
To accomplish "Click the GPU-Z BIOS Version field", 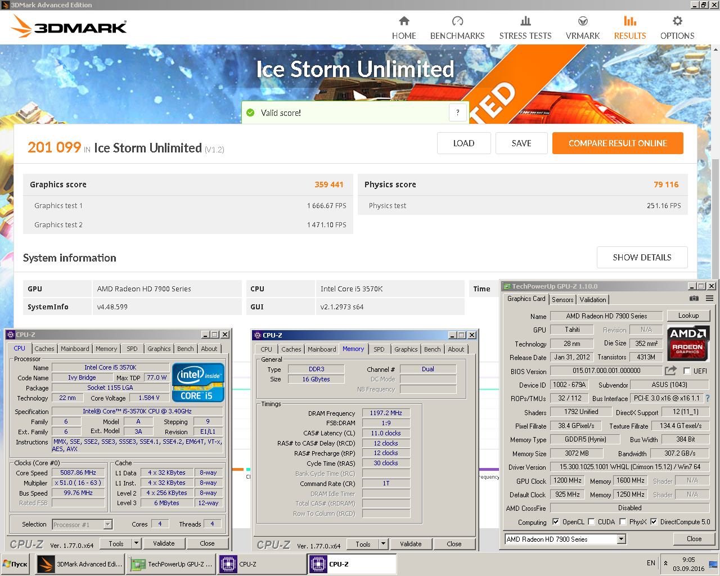I will point(606,371).
